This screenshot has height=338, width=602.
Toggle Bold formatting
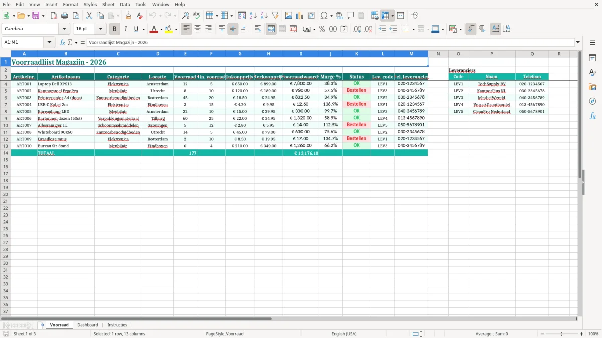115,29
